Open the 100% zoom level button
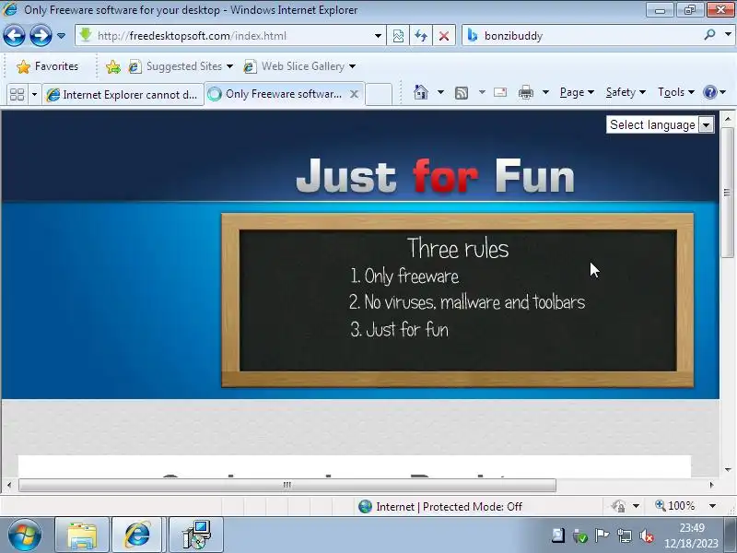Screen dimensions: 737x553 (x=675, y=506)
